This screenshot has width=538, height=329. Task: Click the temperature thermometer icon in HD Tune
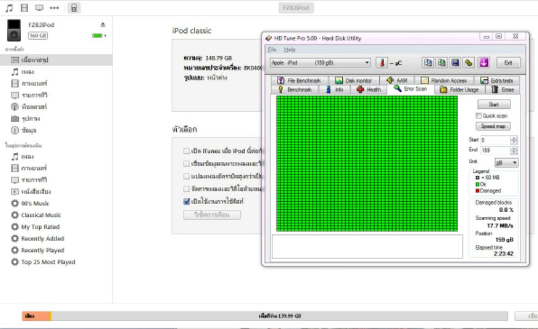pos(381,63)
